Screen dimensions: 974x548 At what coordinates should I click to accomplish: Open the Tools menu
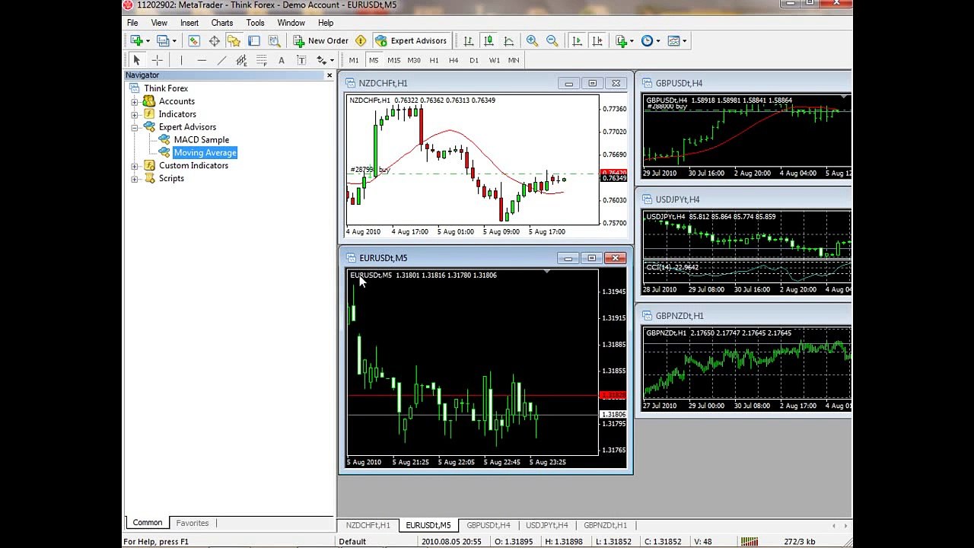[255, 23]
